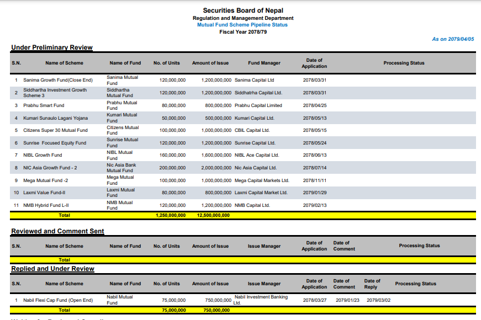Select the "Fiscal Year 2078/79" subtitle
This screenshot has width=481, height=320.
(244, 32)
